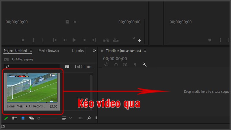Show hidden panel tabs overflow chevrons
The height and width of the screenshot is (130, 231).
[x=94, y=51]
